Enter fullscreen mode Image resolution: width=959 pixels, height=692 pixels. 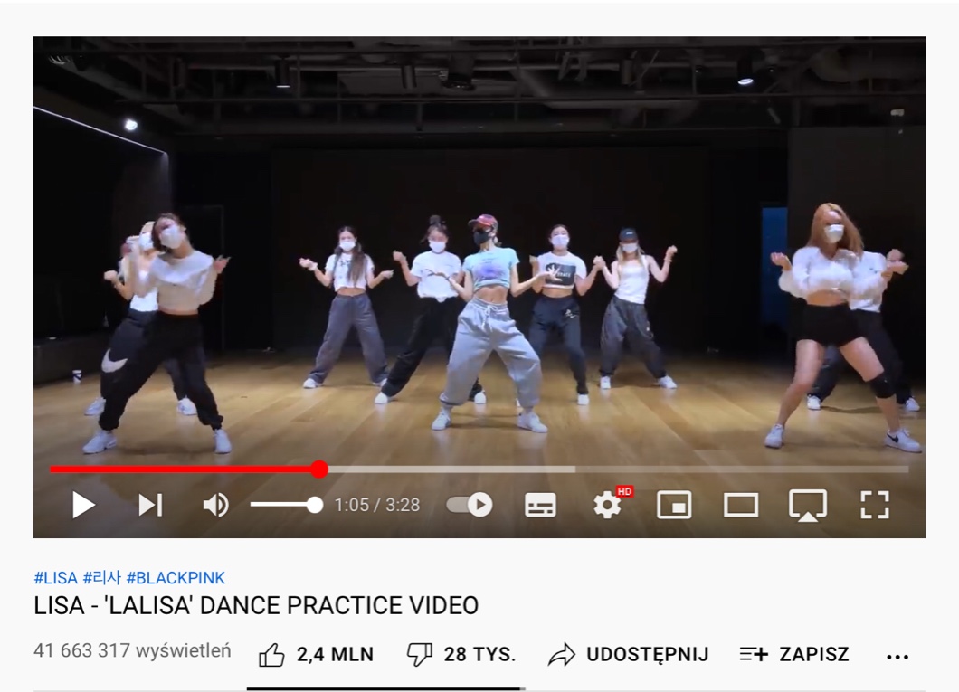tap(875, 505)
